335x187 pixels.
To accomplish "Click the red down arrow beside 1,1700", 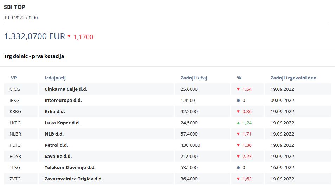I will [x=69, y=36].
